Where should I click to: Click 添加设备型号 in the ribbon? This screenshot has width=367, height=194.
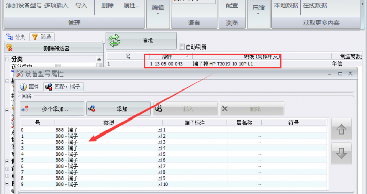(x=24, y=5)
